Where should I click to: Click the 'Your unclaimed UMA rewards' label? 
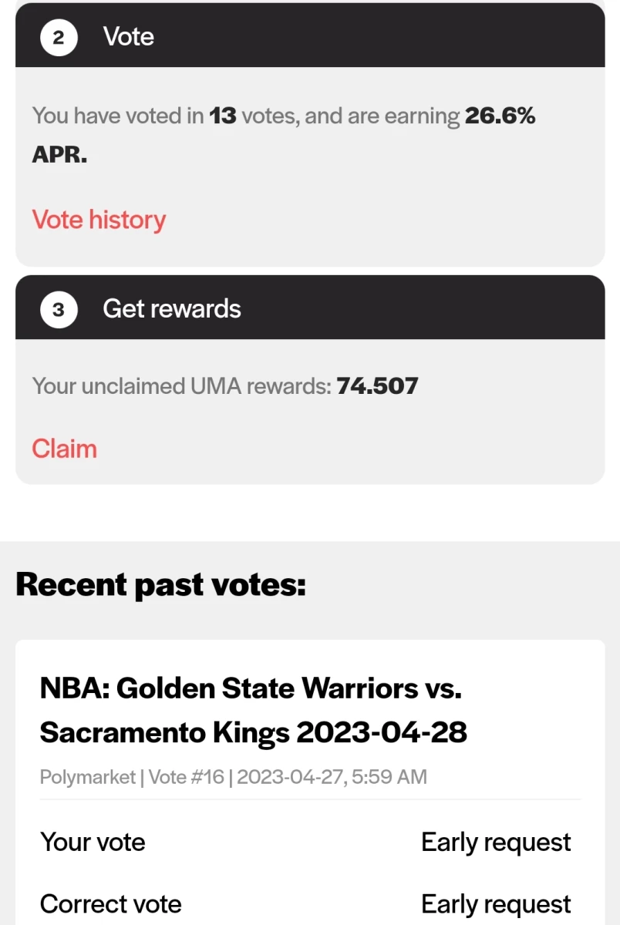(x=181, y=385)
